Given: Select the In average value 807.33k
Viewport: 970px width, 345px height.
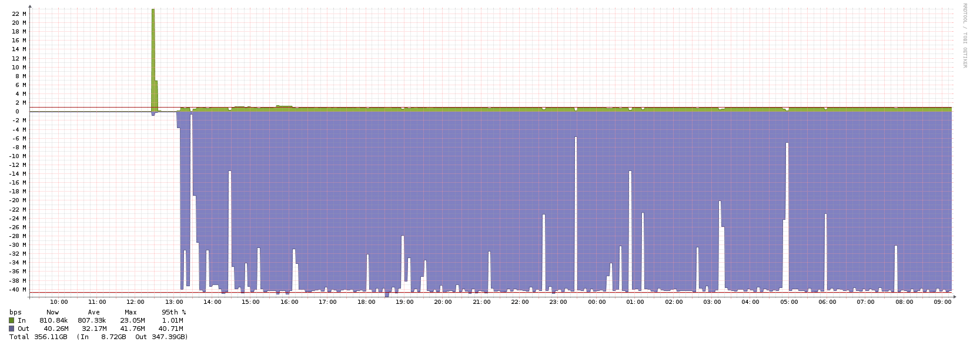Looking at the screenshot, I should coord(92,320).
